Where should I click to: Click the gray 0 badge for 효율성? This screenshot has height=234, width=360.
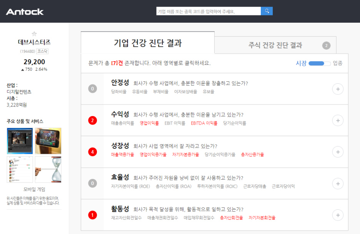tap(93, 183)
